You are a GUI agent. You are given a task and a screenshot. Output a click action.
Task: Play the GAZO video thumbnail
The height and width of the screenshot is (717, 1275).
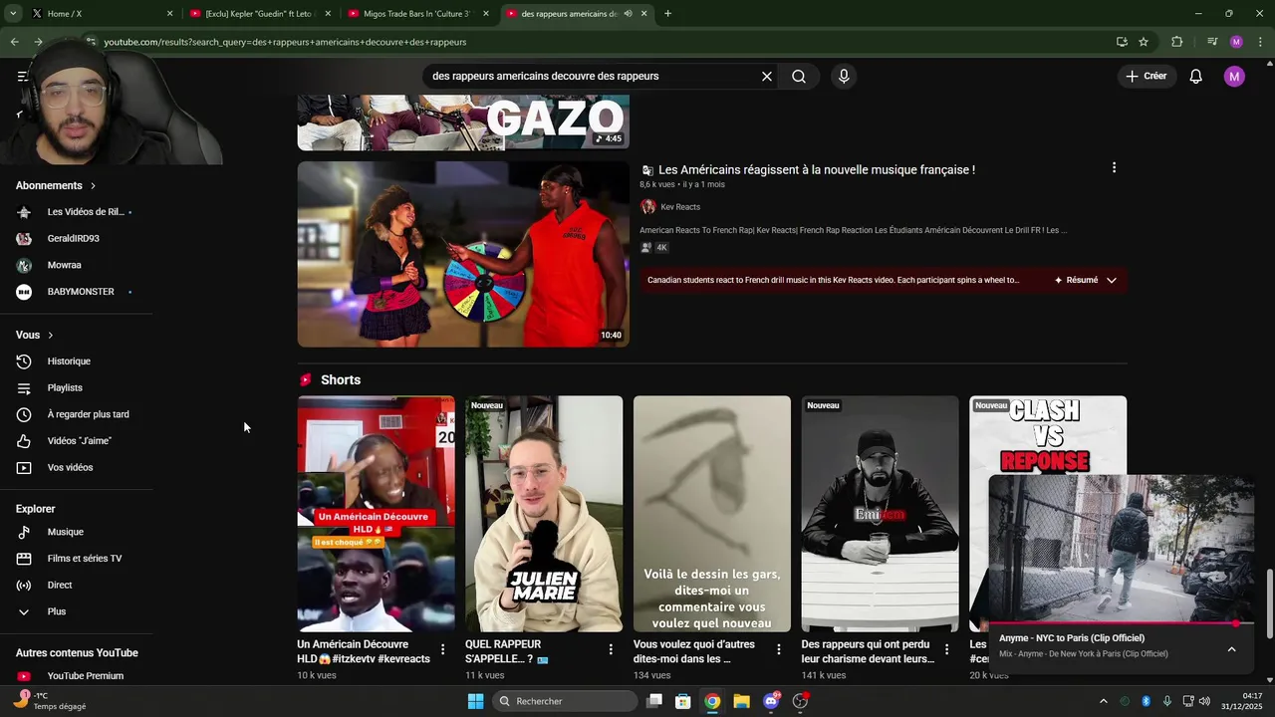[463, 122]
